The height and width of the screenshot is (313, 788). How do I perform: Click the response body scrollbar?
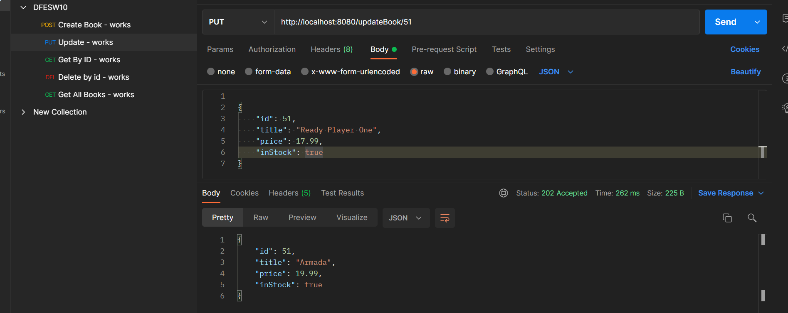coord(763,240)
